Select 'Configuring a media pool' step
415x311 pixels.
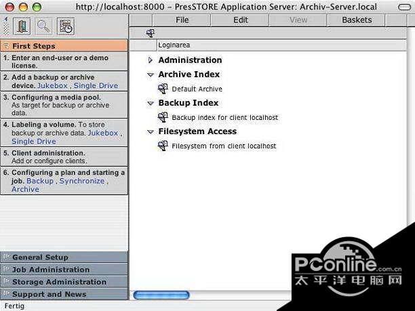pyautogui.click(x=64, y=105)
